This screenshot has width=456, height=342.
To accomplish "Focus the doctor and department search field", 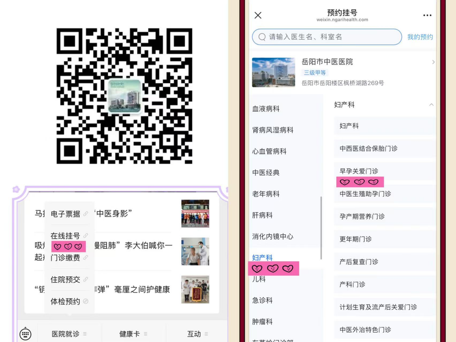I will (327, 37).
